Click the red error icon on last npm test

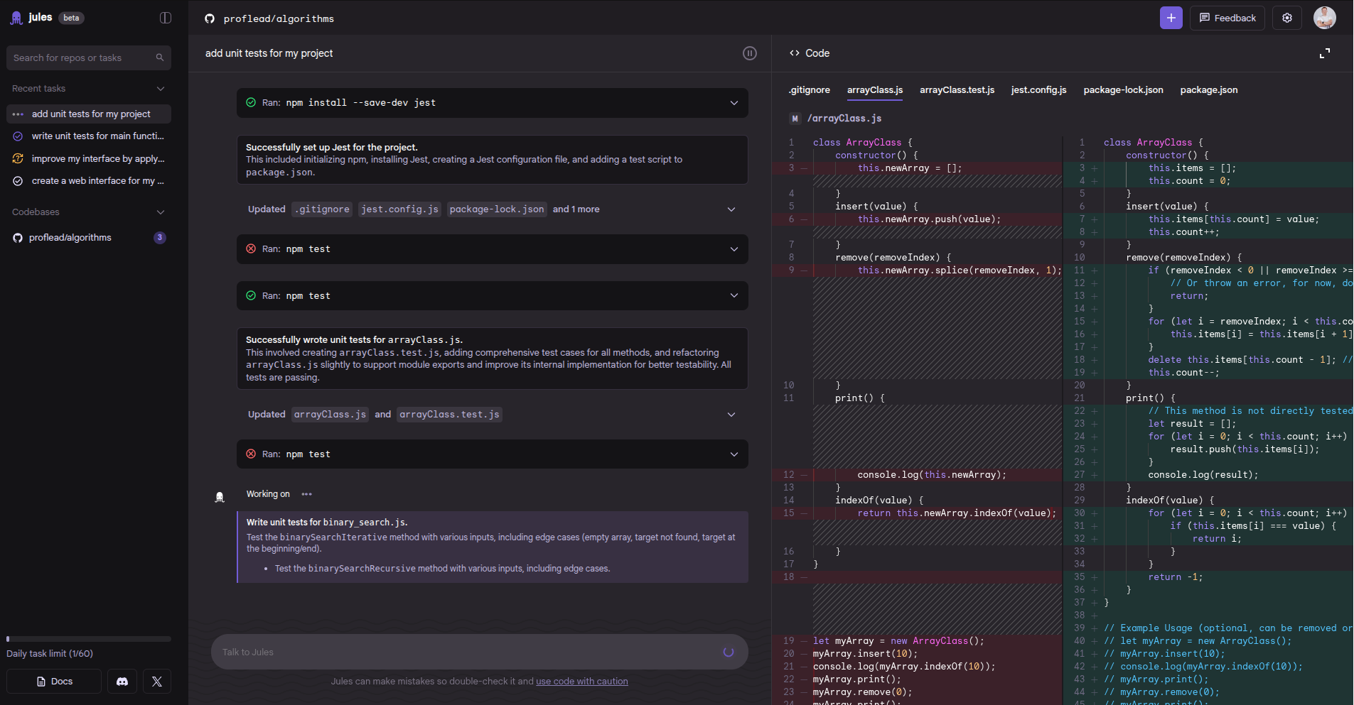(x=251, y=454)
